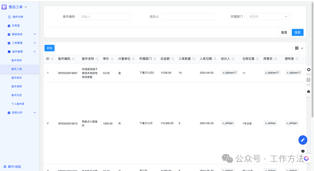Toggle sidebar with 展开/收起 control
The height and width of the screenshot is (171, 314).
click(12, 166)
